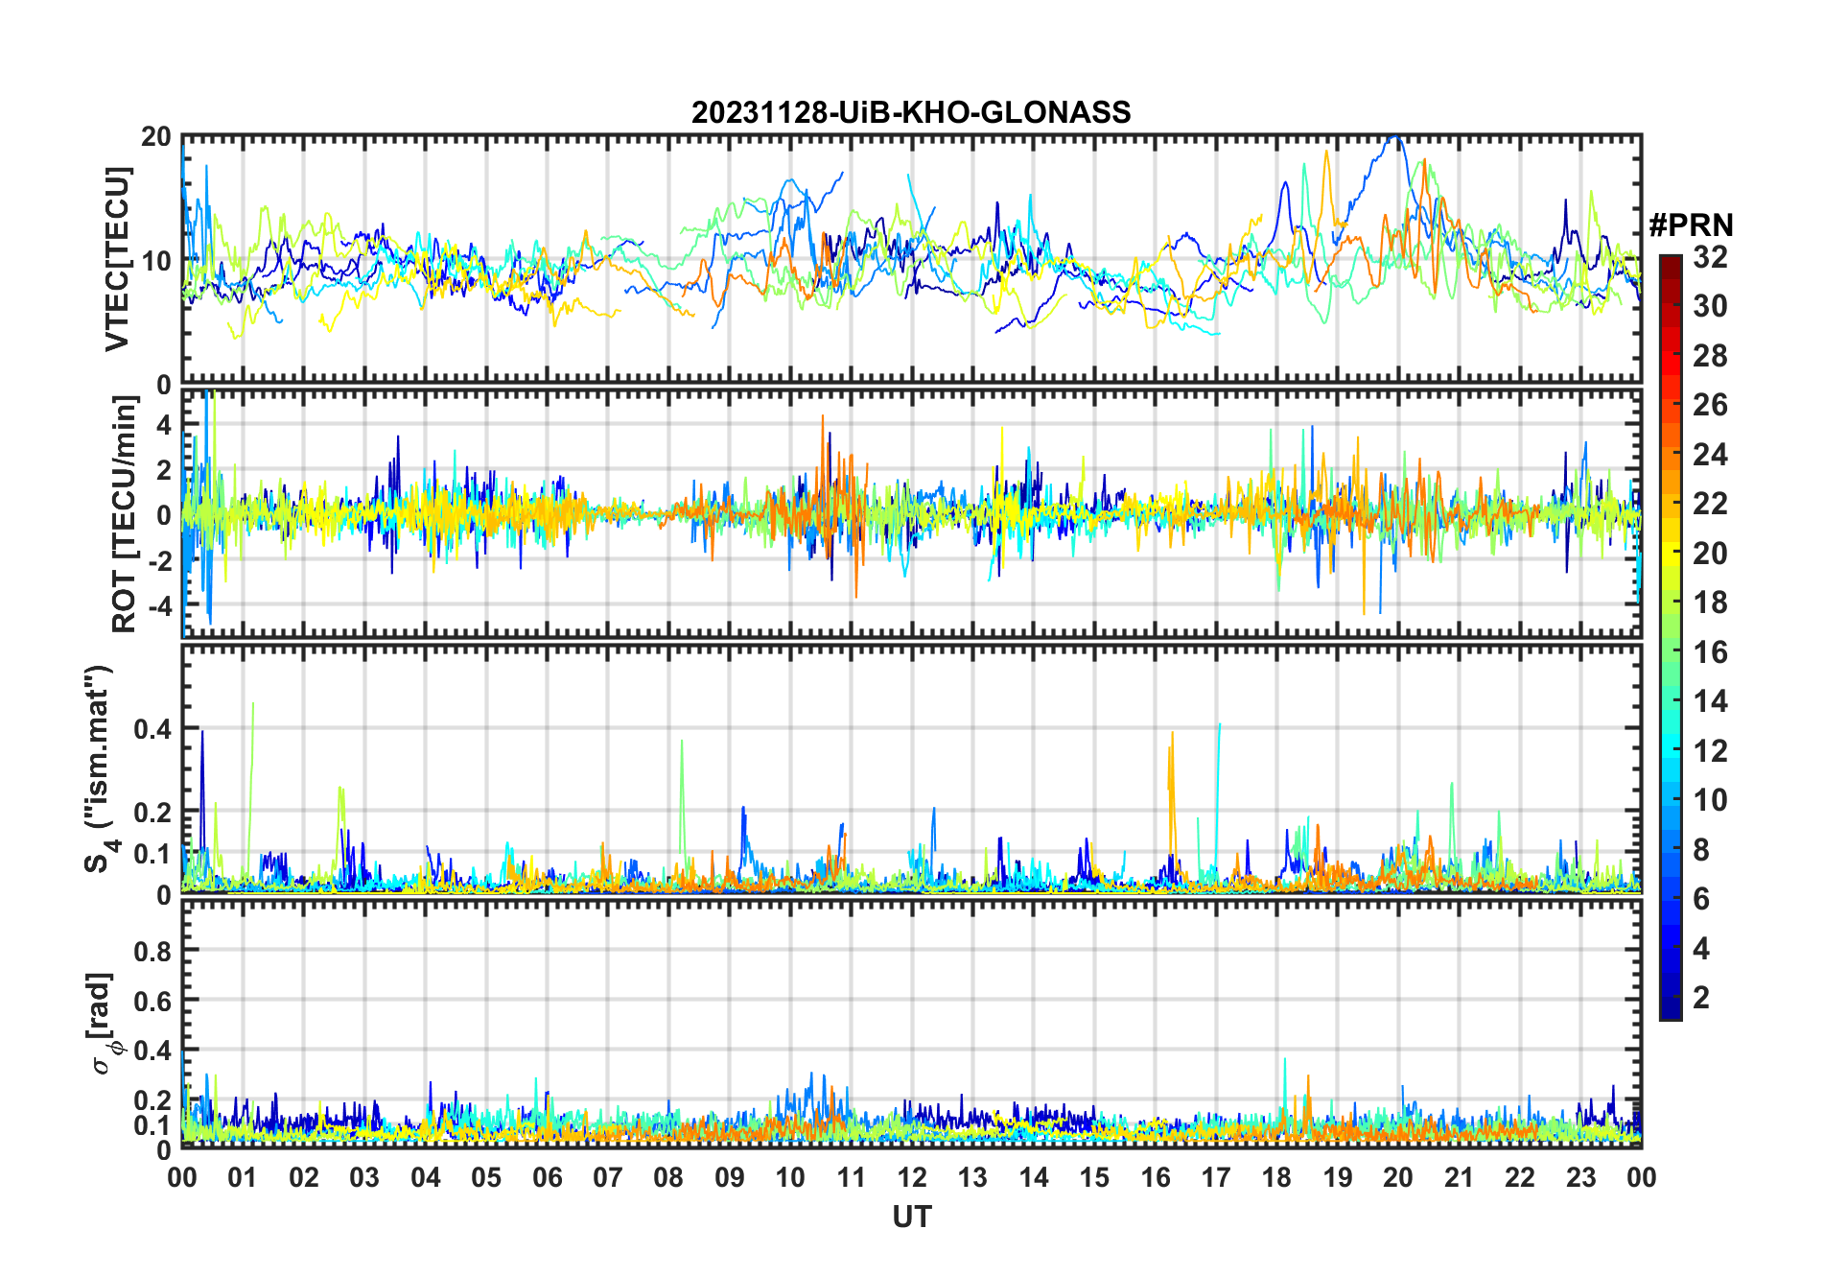
Task: Click the 23 hour tick on UT axis
Action: tap(1581, 1177)
